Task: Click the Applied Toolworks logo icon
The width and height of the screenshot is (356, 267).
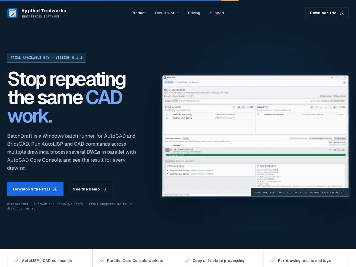Action: (12, 13)
